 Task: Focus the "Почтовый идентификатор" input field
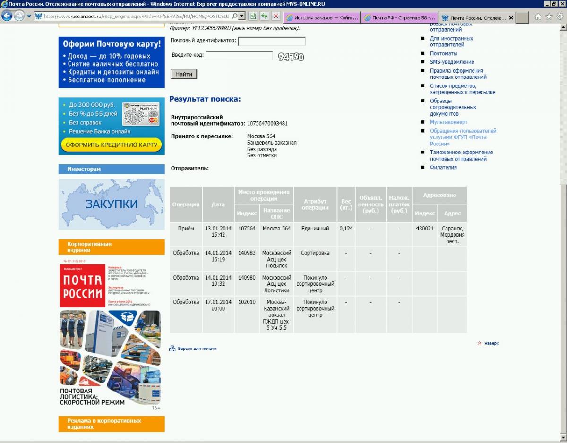coord(272,42)
